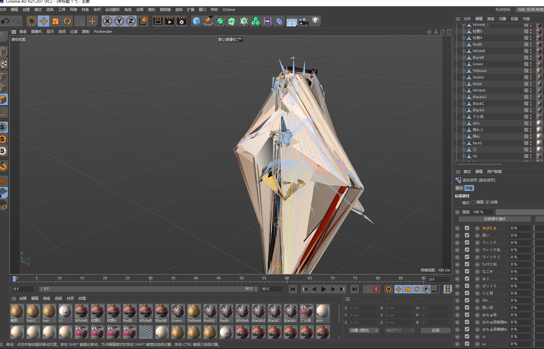Screen dimensions: 544x349
Task: Open the Octane menu
Action: pos(229,10)
